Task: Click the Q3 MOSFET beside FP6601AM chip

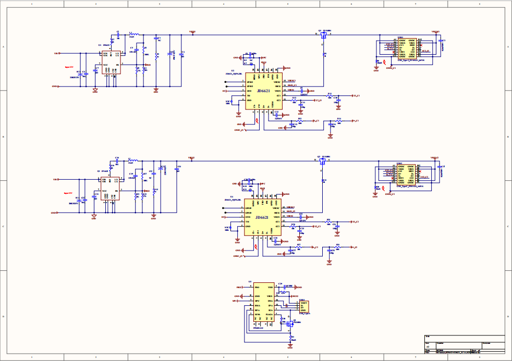Action: 290,323
